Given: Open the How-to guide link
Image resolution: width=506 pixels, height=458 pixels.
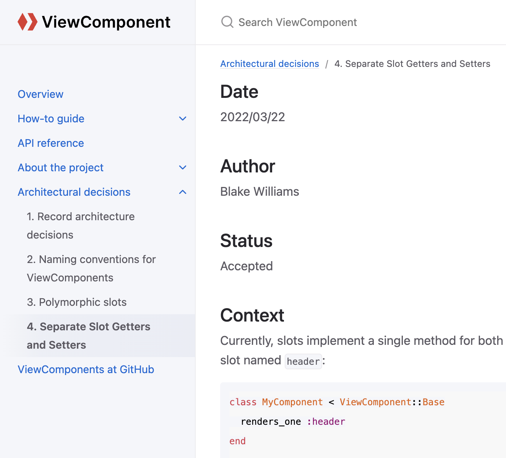Looking at the screenshot, I should coord(51,119).
